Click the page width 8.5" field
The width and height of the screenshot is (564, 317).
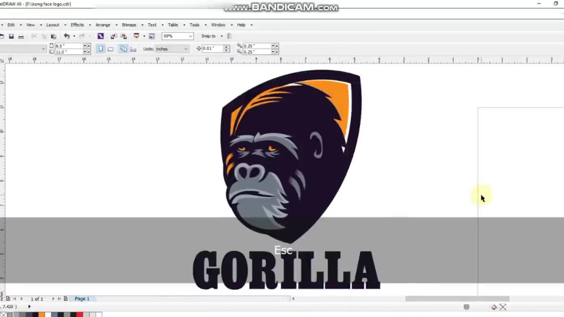pos(69,46)
